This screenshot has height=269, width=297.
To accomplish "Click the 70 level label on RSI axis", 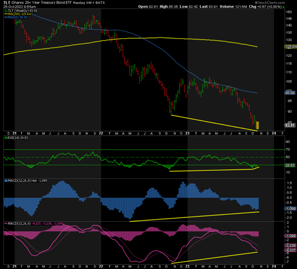I will tap(288, 149).
